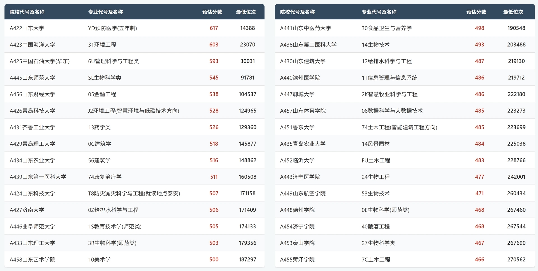Select 3R生物科学(师范类)
Viewport: 538px width, 271px height.
click(112, 242)
